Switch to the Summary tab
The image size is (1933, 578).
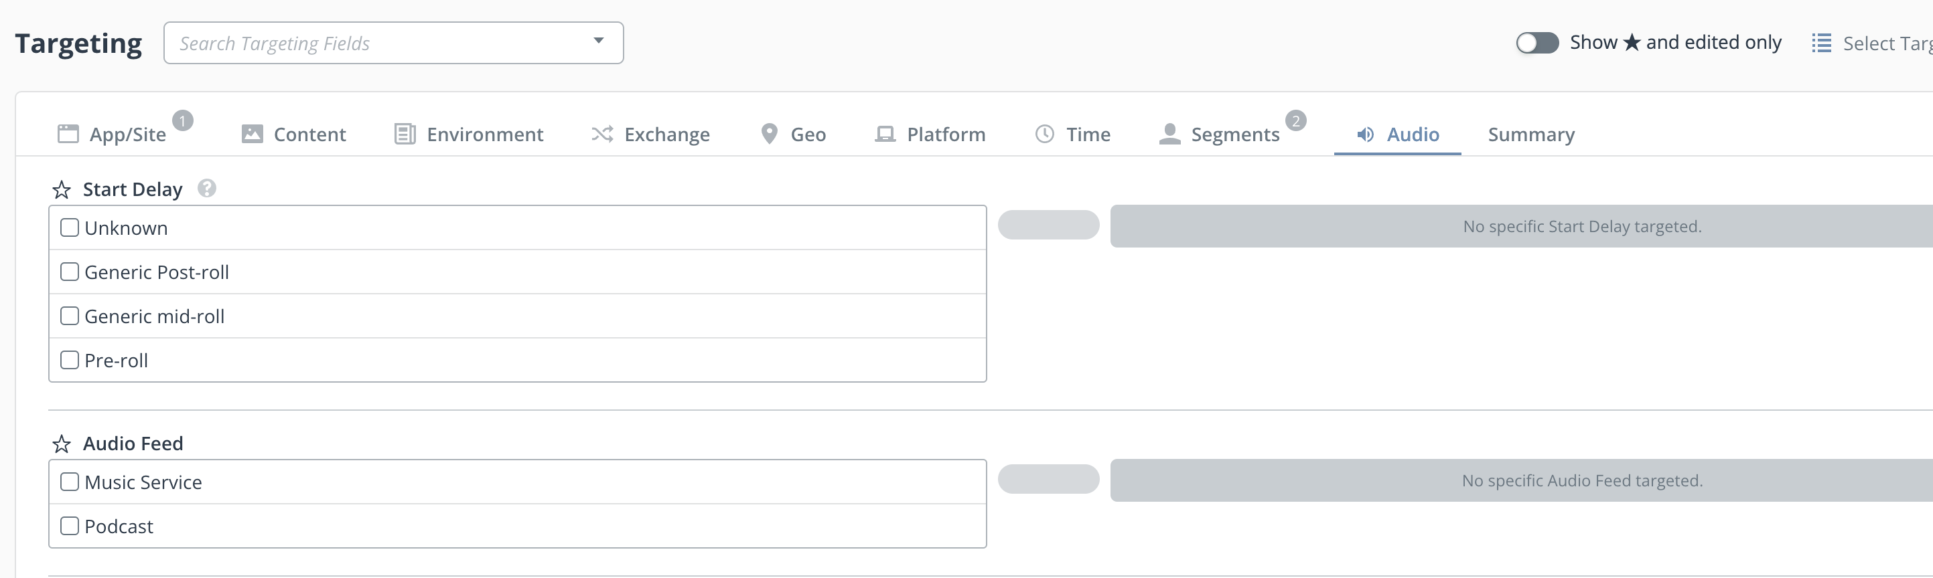[x=1530, y=135]
